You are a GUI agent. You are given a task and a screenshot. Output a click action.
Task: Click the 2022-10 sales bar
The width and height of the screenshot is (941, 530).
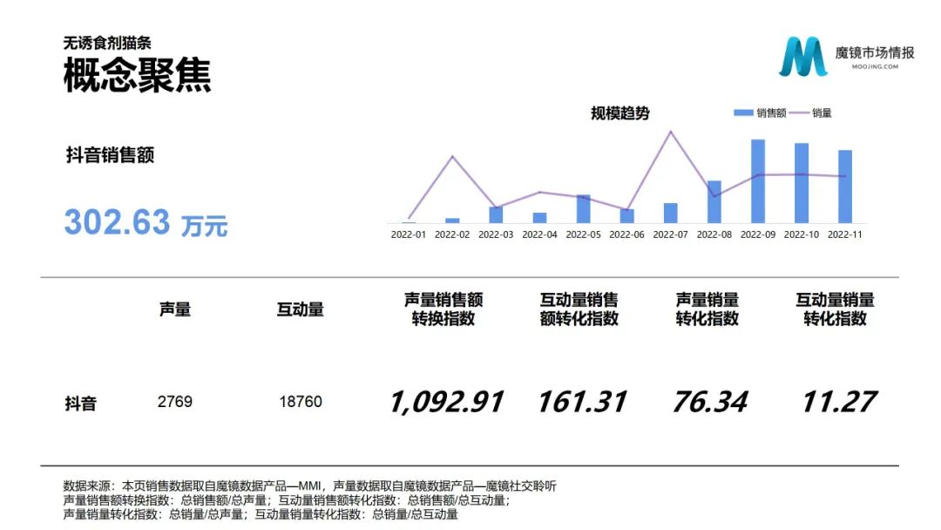pyautogui.click(x=802, y=183)
